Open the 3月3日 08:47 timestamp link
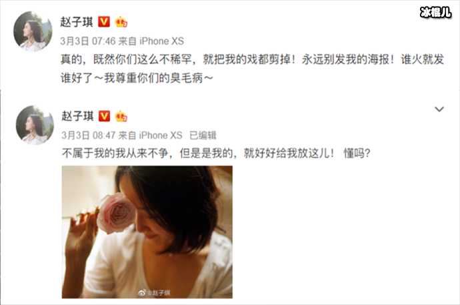460x305 pixels. (x=88, y=135)
